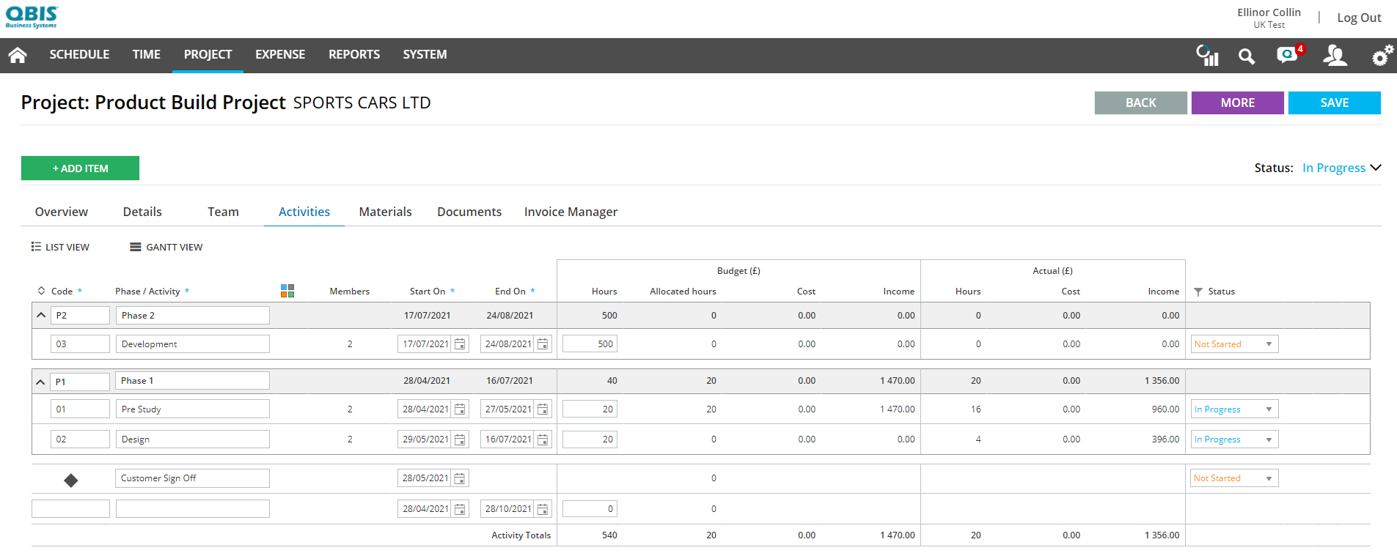The height and width of the screenshot is (553, 1397).
Task: Go to the home dashboard icon
Action: coord(18,55)
